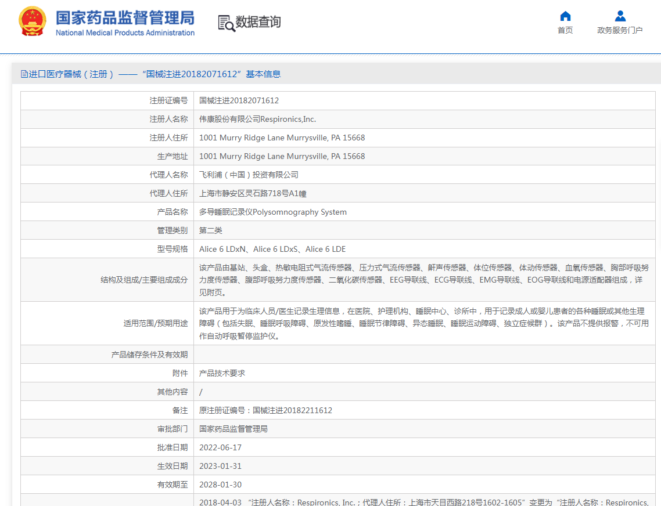Select 多导睡眠记录仪Polysomnography System text
The height and width of the screenshot is (506, 661).
pos(273,212)
